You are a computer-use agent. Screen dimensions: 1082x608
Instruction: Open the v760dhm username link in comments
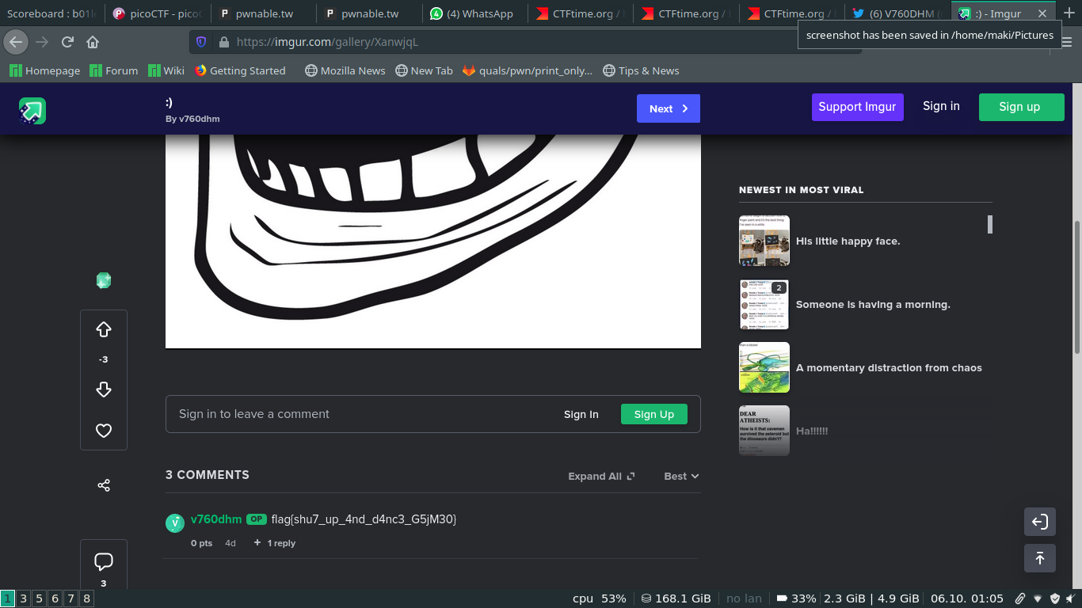216,519
